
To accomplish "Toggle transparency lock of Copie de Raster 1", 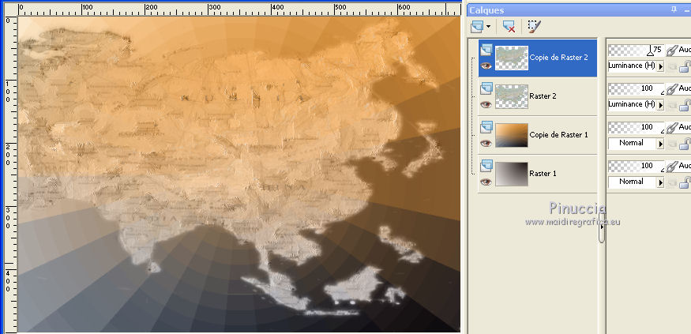I will [685, 144].
